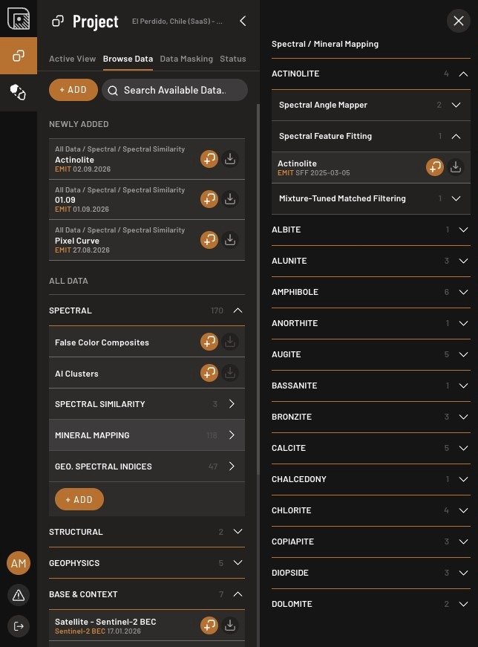Expand the DIOPSIDE group
This screenshot has height=647, width=478.
(371, 573)
